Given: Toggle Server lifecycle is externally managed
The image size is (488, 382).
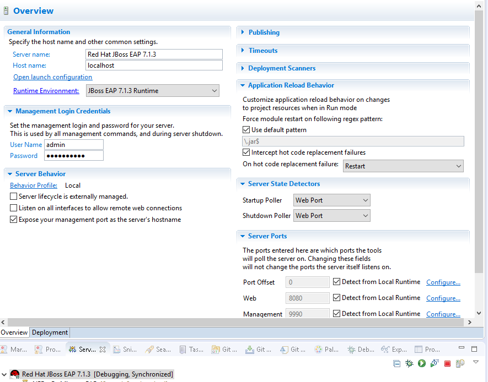Looking at the screenshot, I should (13, 197).
